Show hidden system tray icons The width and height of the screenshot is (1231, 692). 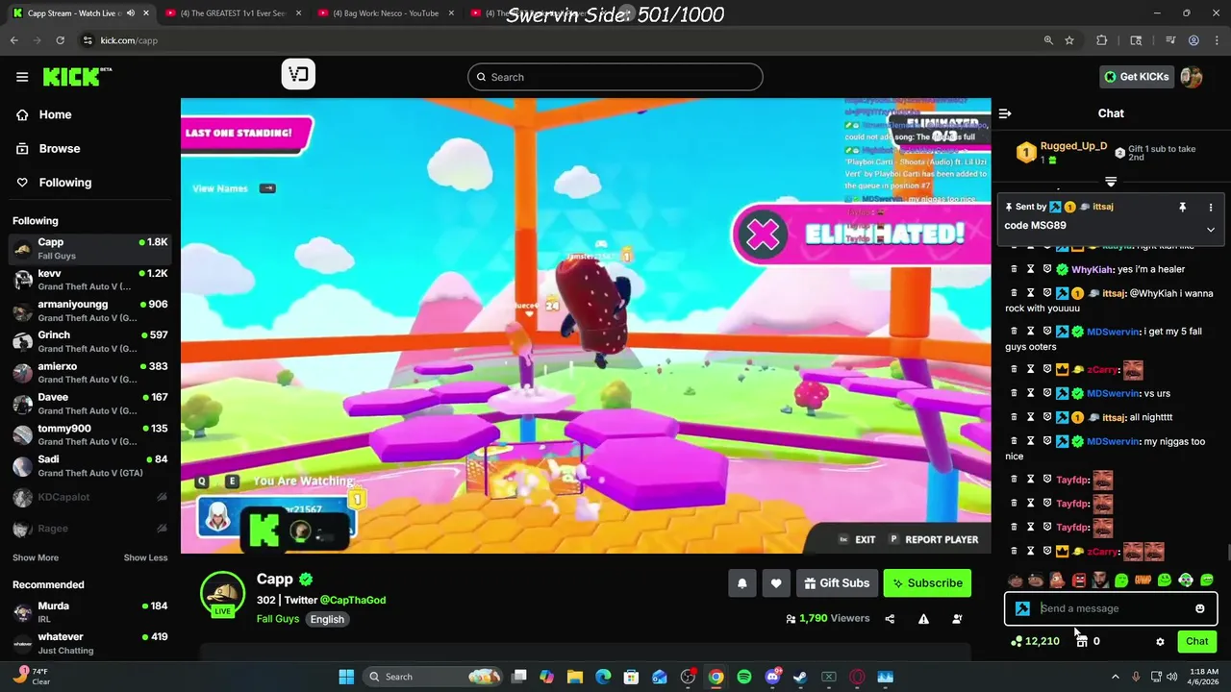(x=1116, y=677)
